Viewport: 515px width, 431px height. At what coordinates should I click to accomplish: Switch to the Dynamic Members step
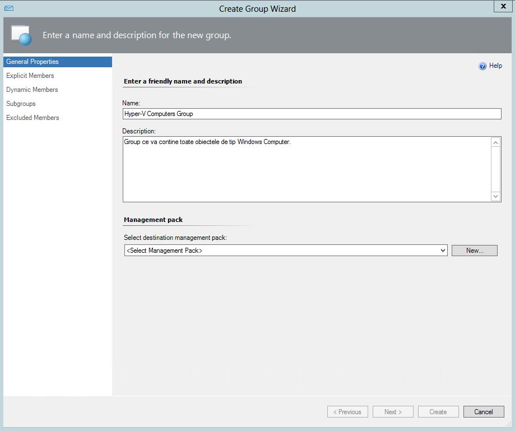pos(32,90)
